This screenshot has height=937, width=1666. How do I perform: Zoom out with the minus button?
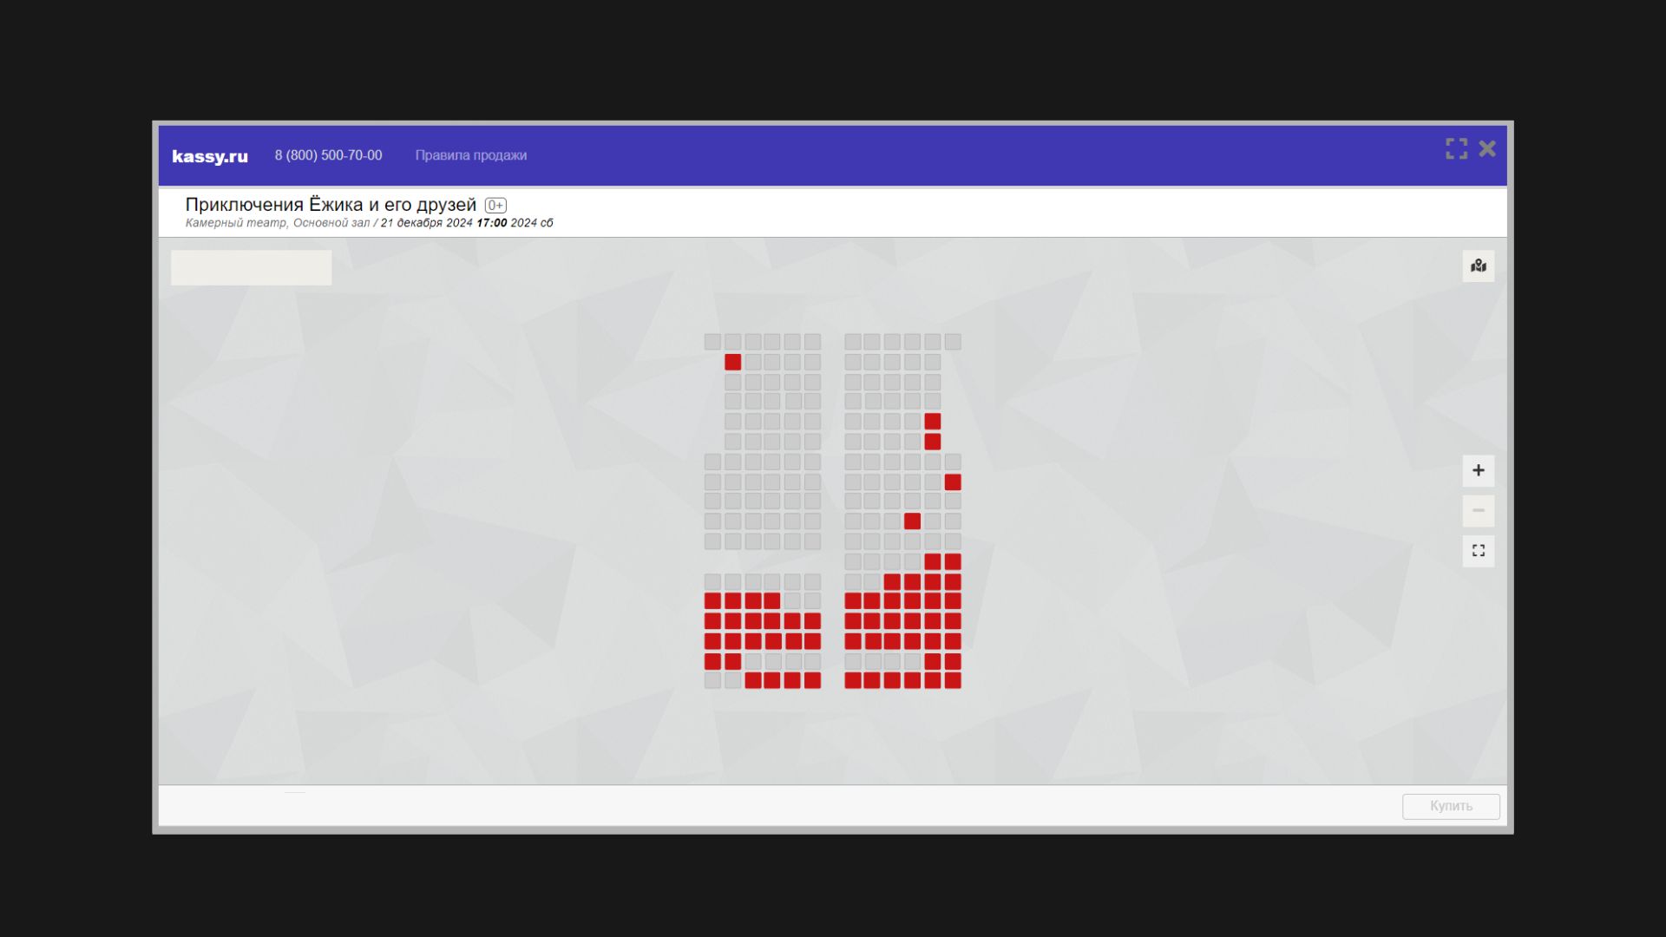coord(1478,510)
